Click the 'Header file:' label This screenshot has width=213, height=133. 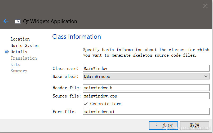tap(67, 88)
